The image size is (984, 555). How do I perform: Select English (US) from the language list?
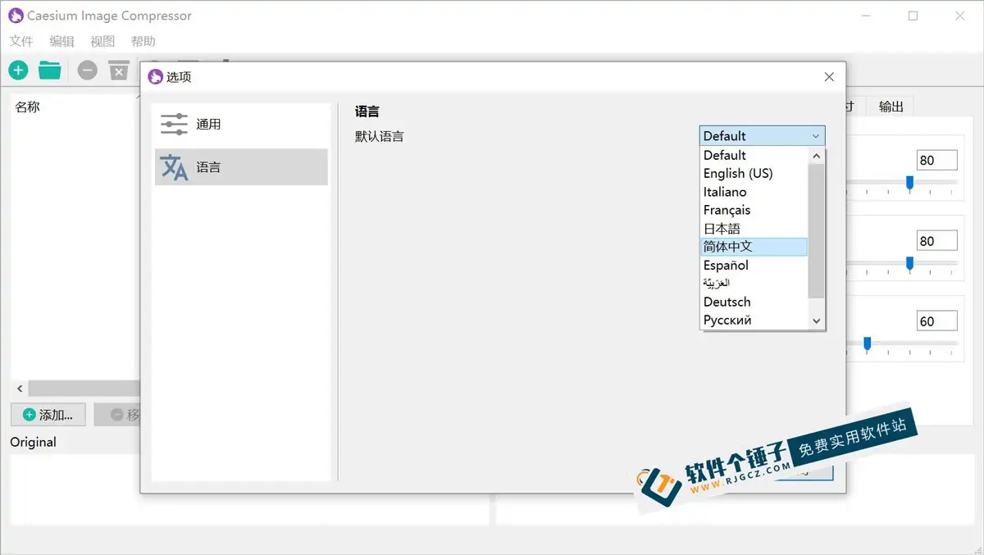pyautogui.click(x=754, y=173)
